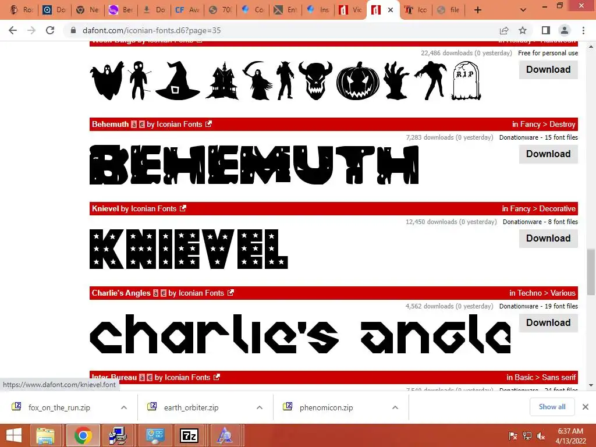Switch to the 'CF Av' tab
This screenshot has width=596, height=447.
tap(187, 10)
